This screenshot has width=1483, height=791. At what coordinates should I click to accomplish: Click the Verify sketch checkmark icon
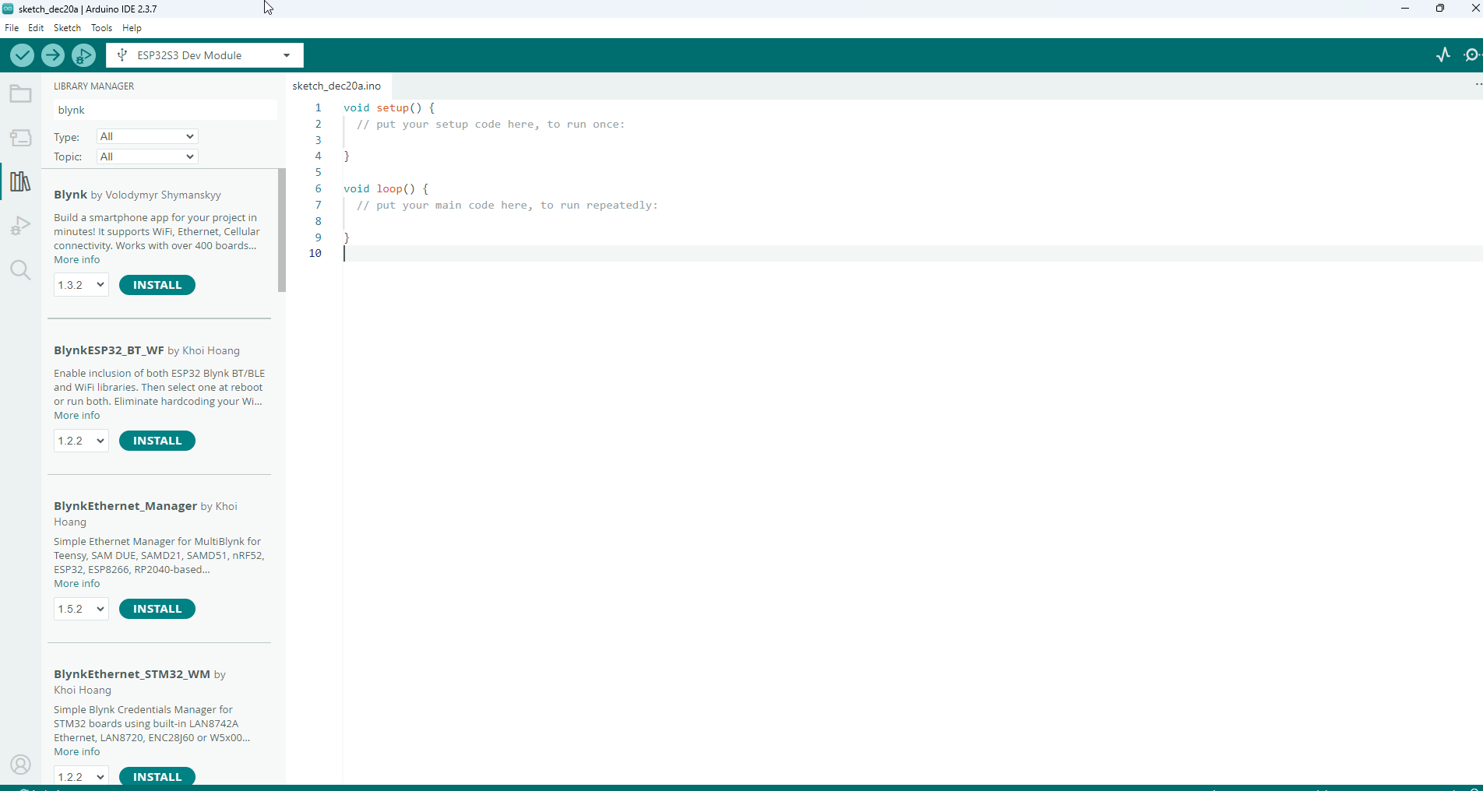22,55
